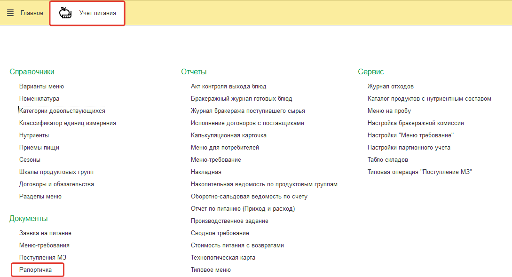Open Бракеражный журнал готовых блюд report
512x277 pixels.
coord(241,99)
